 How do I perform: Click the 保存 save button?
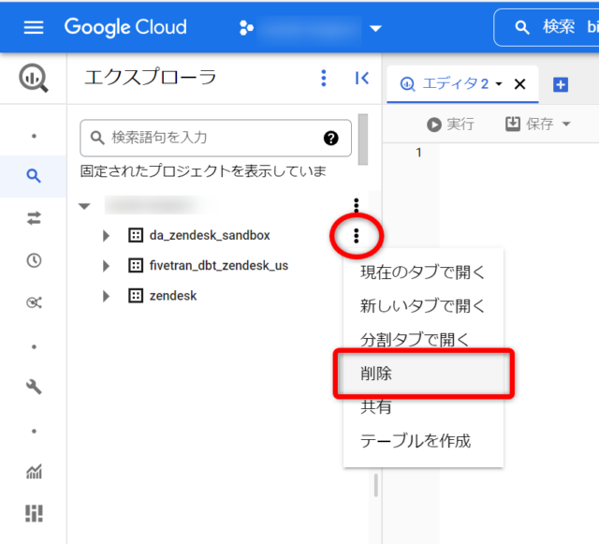coord(530,124)
